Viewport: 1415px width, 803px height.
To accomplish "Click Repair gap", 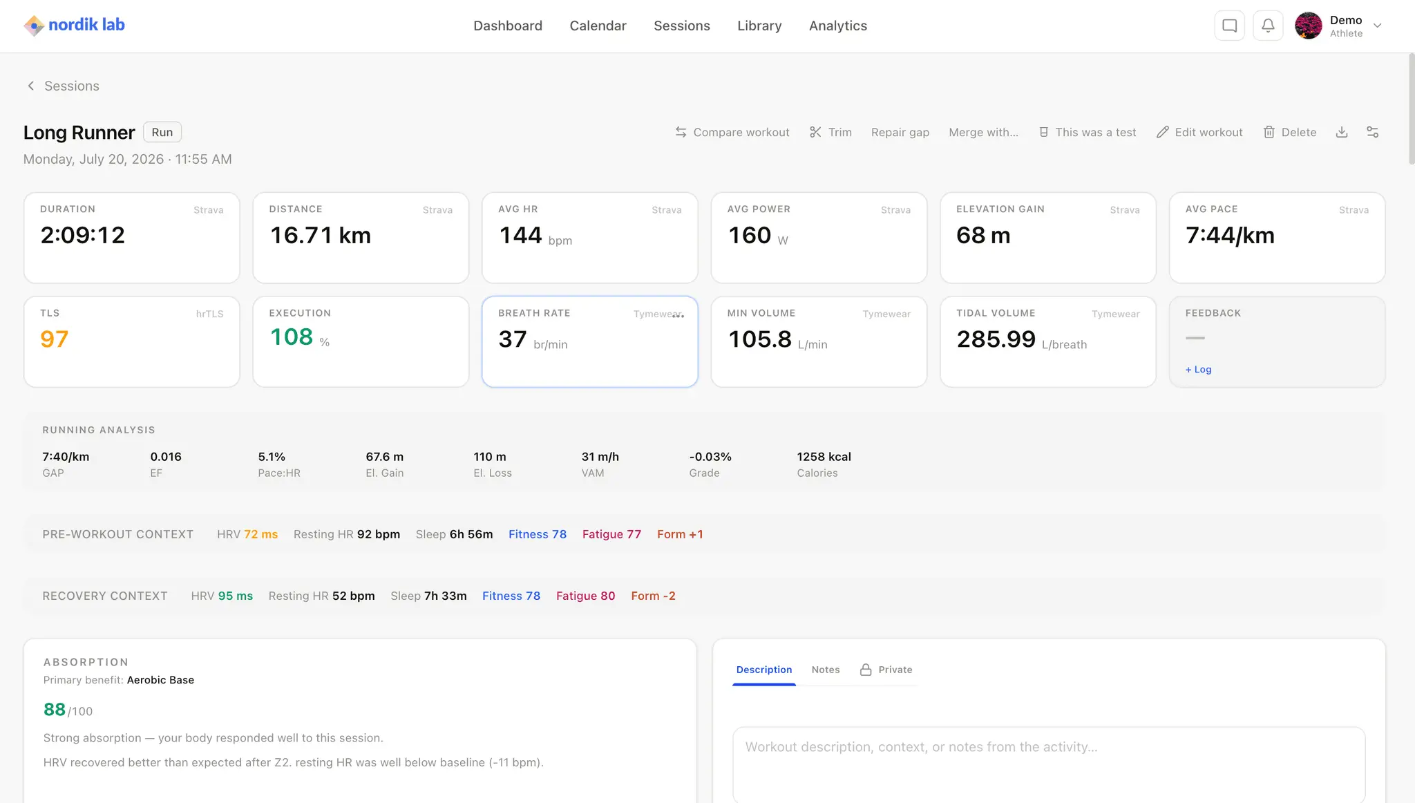I will coord(900,132).
